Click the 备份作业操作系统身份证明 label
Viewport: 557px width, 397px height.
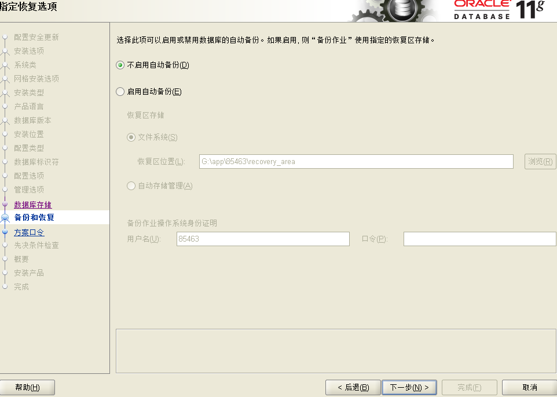172,223
